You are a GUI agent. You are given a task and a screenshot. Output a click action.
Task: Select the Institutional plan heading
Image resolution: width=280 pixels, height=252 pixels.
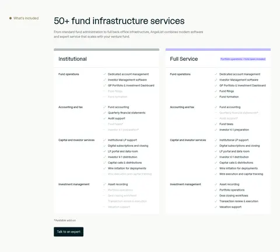pos(72,59)
